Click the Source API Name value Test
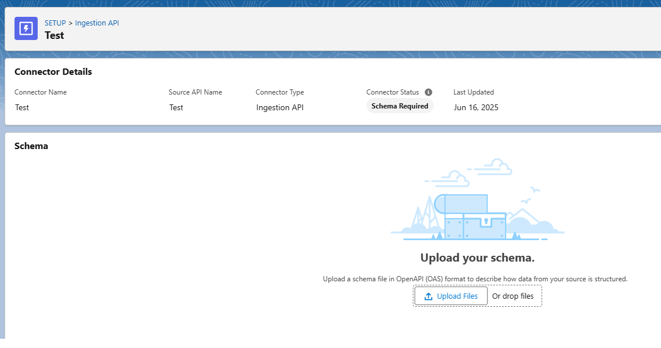661x348 pixels. (x=176, y=107)
